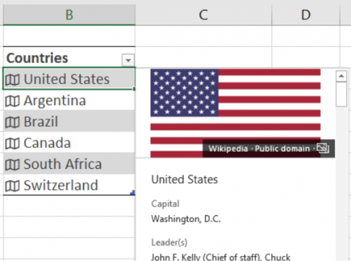Click the map icon beside Brazil

[12, 122]
